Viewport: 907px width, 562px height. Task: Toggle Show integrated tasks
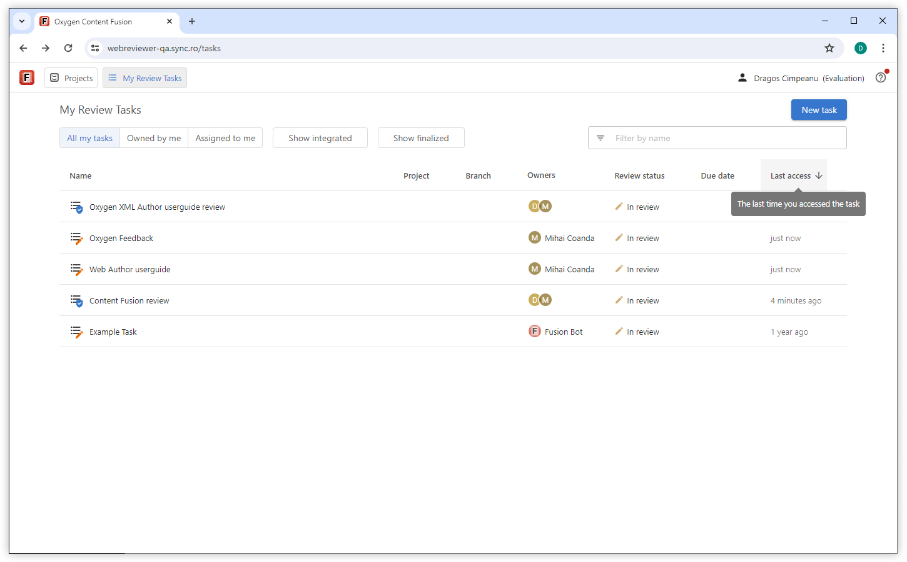coord(320,138)
